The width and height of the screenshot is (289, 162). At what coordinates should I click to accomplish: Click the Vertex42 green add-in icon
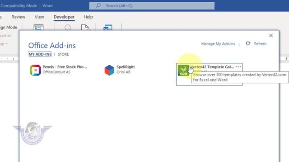(x=183, y=70)
